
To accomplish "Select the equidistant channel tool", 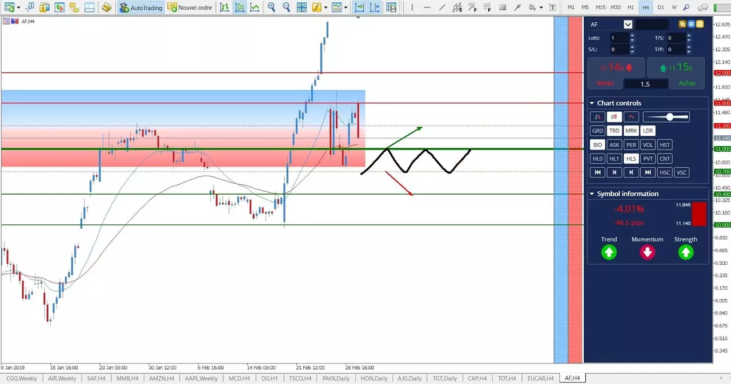I will pyautogui.click(x=457, y=7).
